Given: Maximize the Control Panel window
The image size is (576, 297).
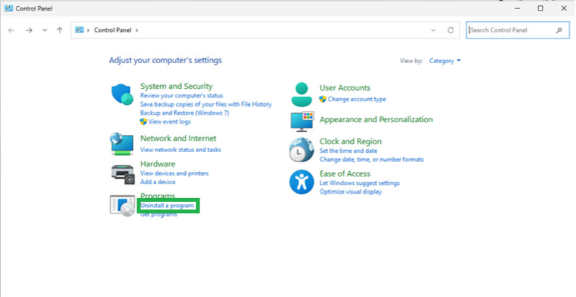Looking at the screenshot, I should tap(540, 9).
